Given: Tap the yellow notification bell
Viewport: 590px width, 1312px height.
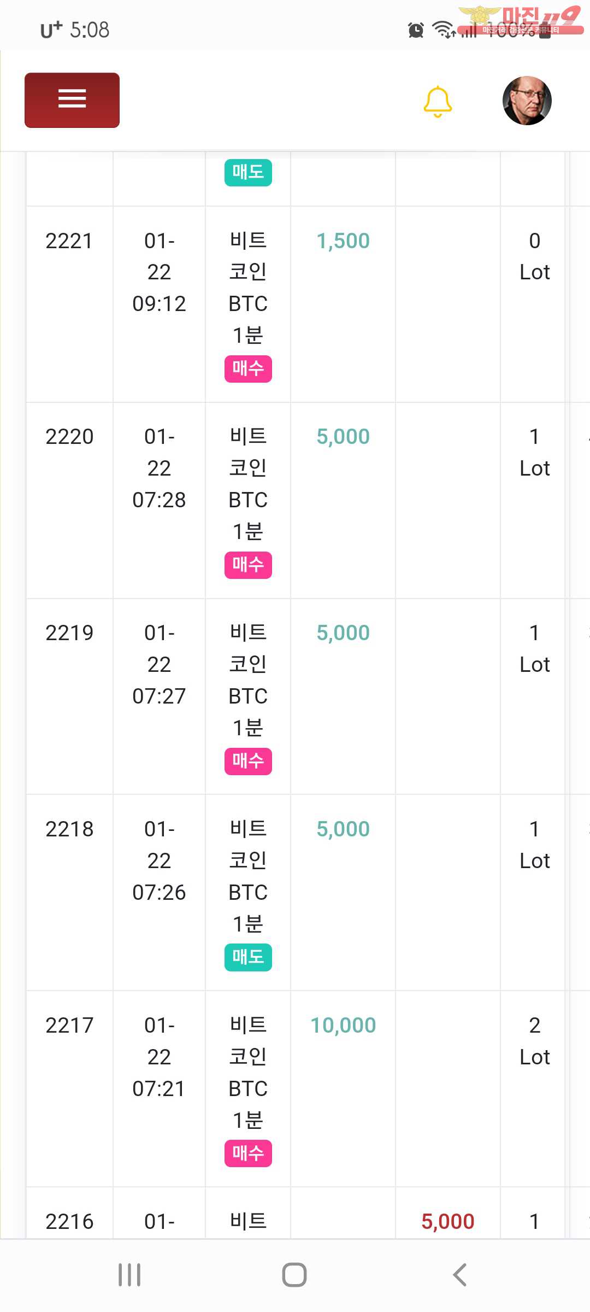Looking at the screenshot, I should click(x=438, y=101).
